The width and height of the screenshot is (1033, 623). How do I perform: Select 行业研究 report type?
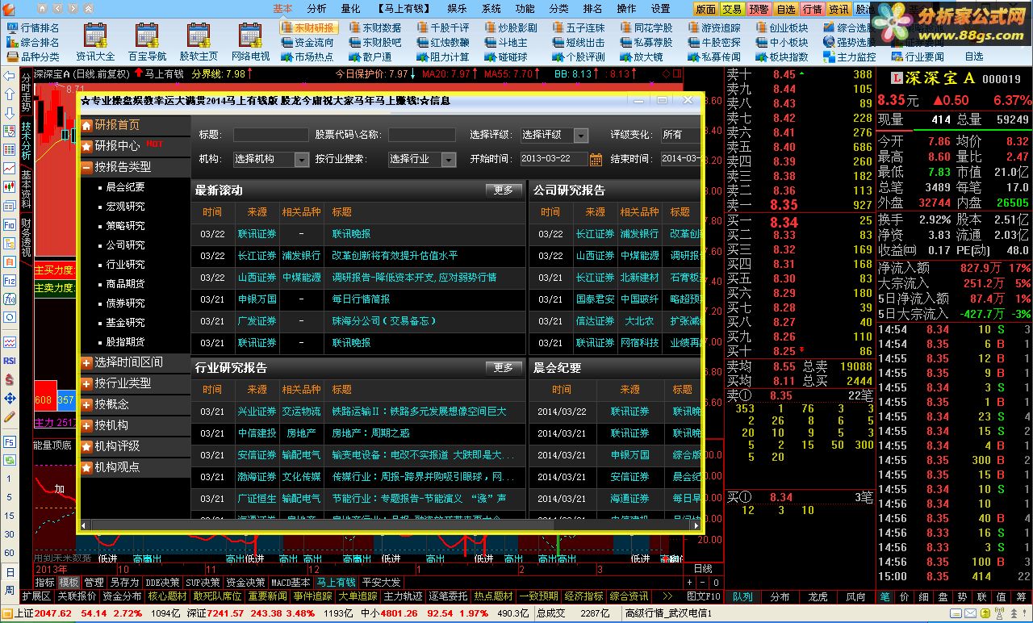tap(126, 265)
